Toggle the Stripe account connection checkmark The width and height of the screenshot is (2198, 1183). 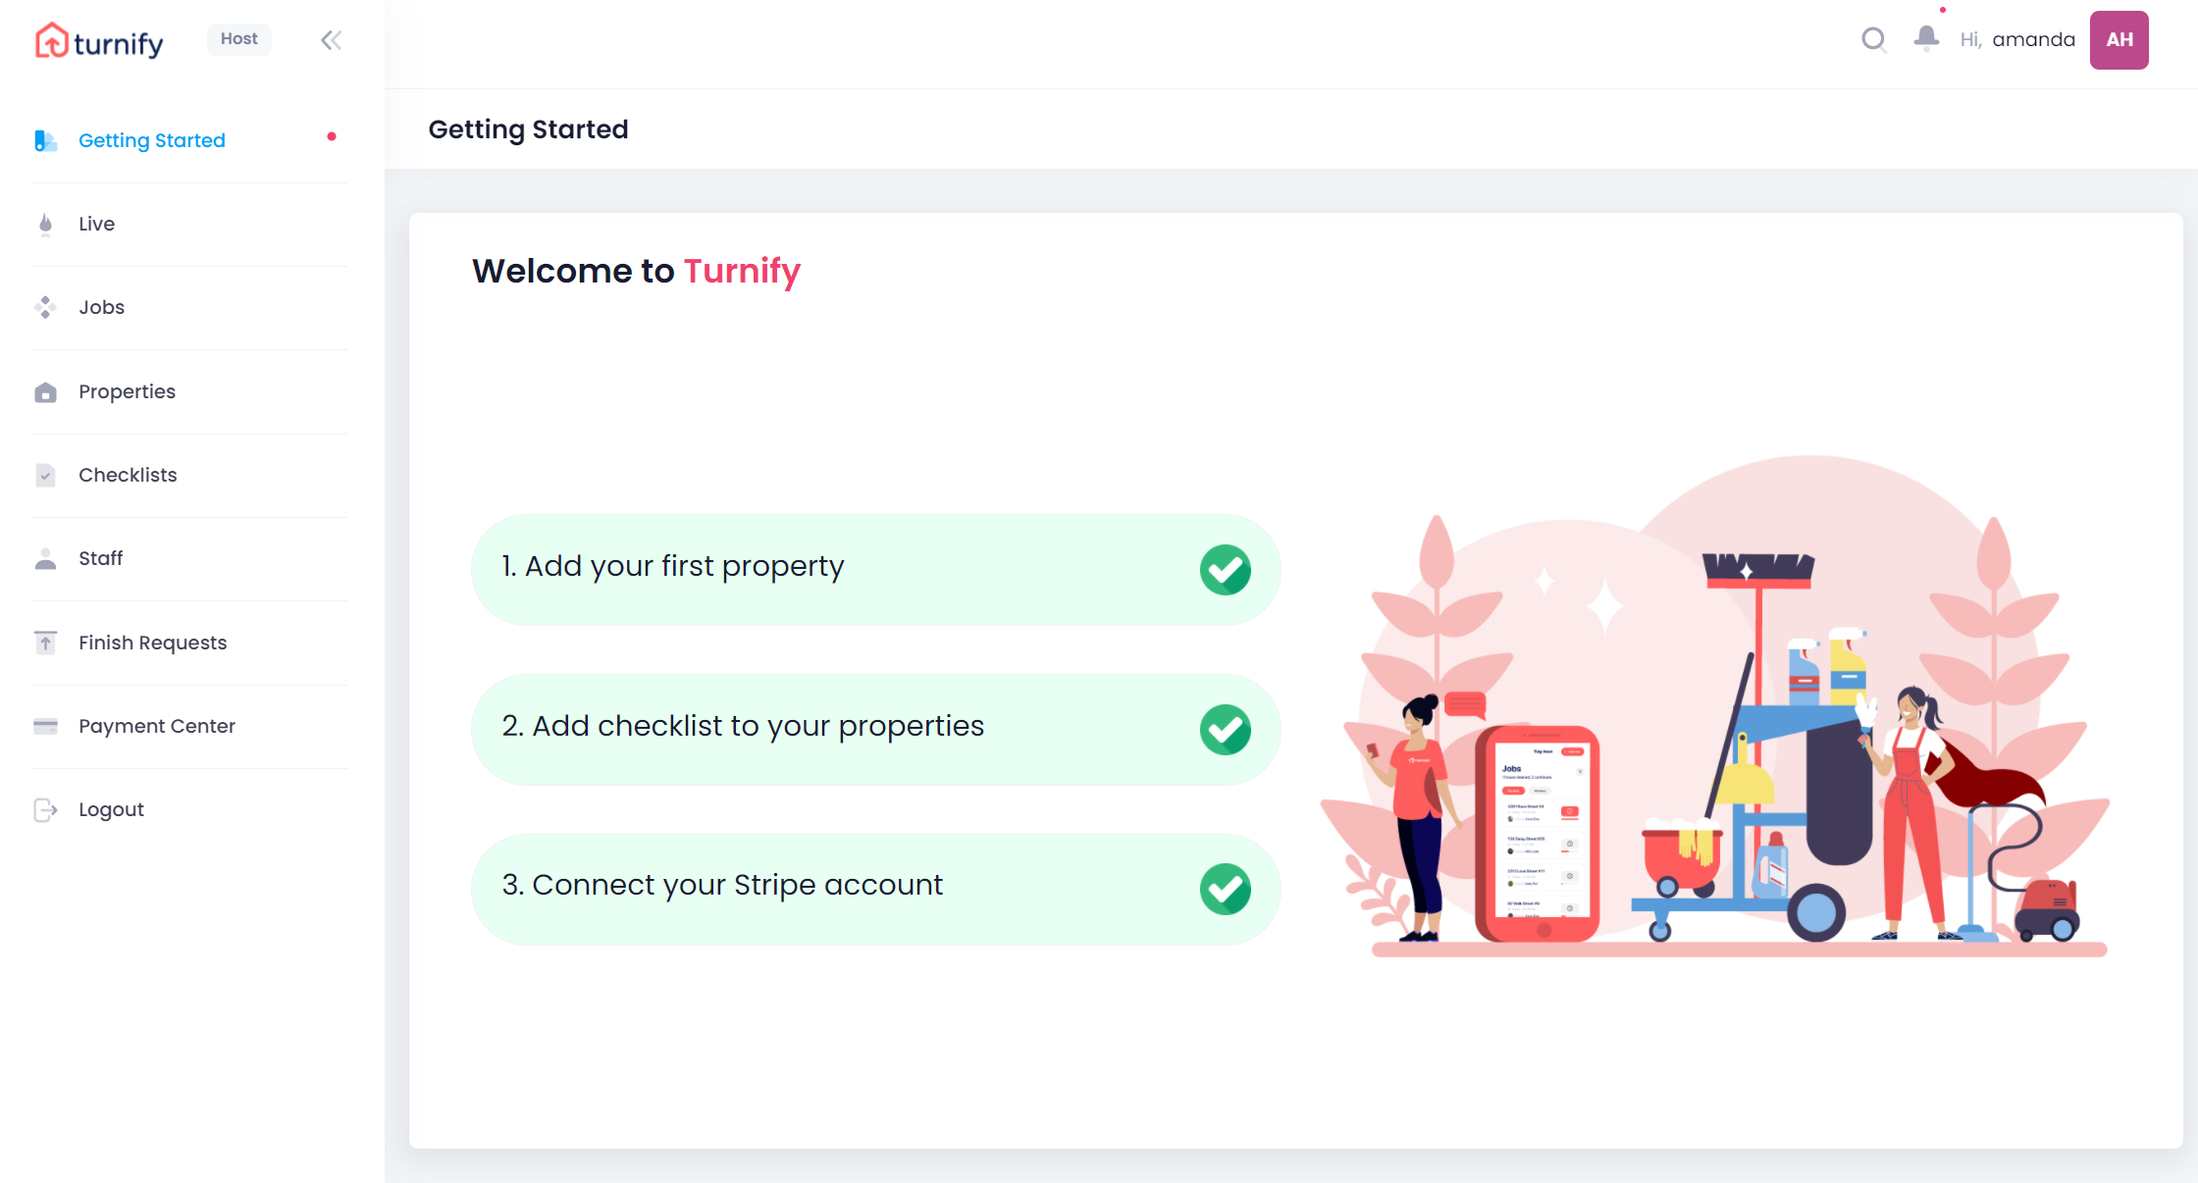1226,889
